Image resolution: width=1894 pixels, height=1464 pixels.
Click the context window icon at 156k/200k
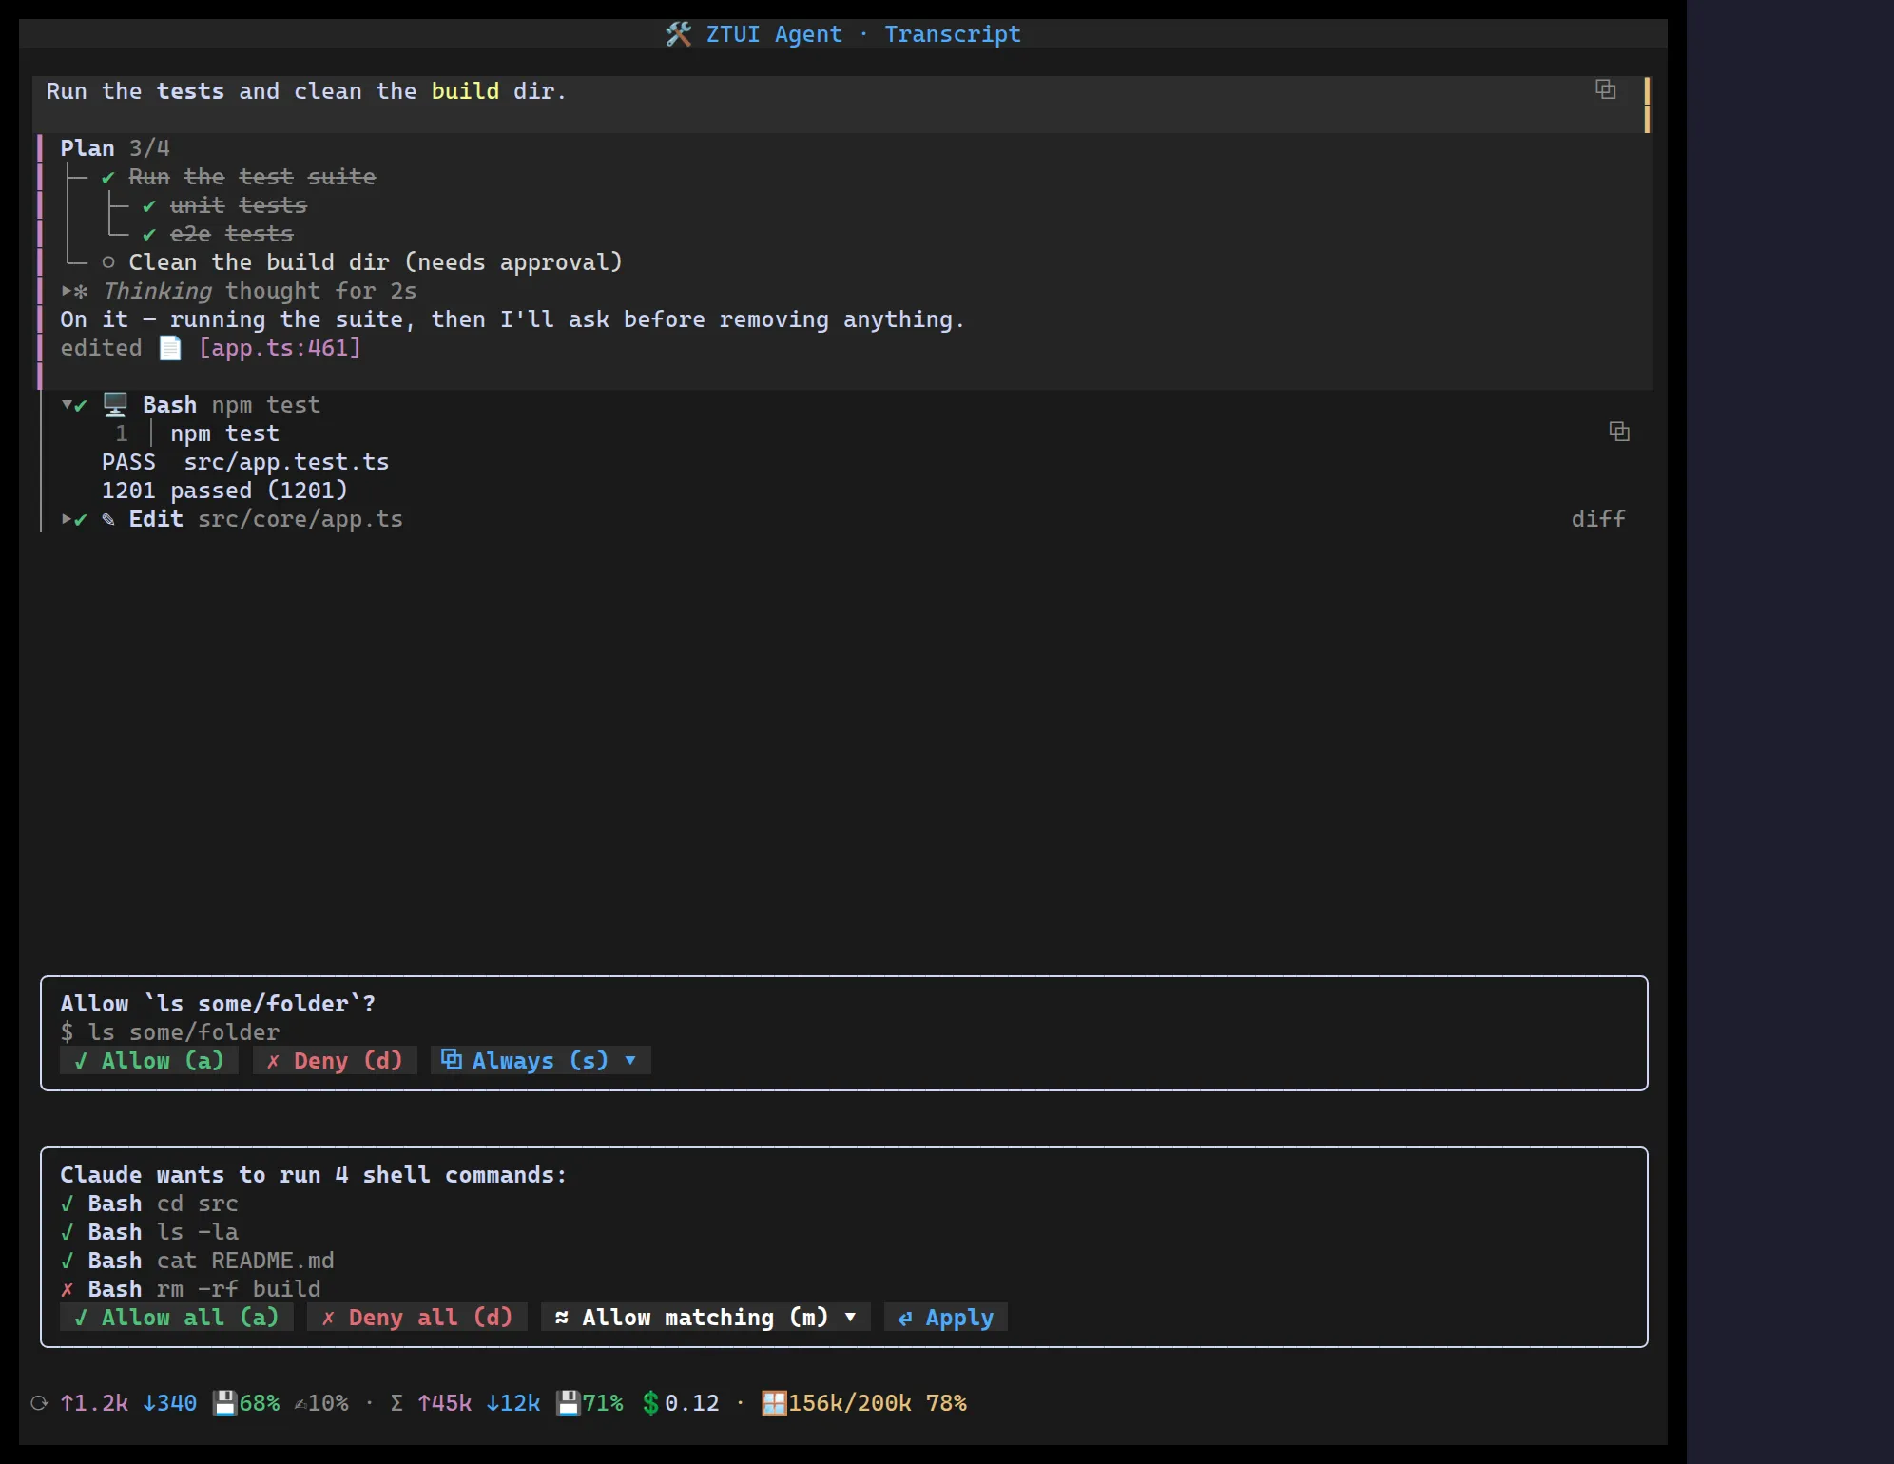[x=774, y=1403]
